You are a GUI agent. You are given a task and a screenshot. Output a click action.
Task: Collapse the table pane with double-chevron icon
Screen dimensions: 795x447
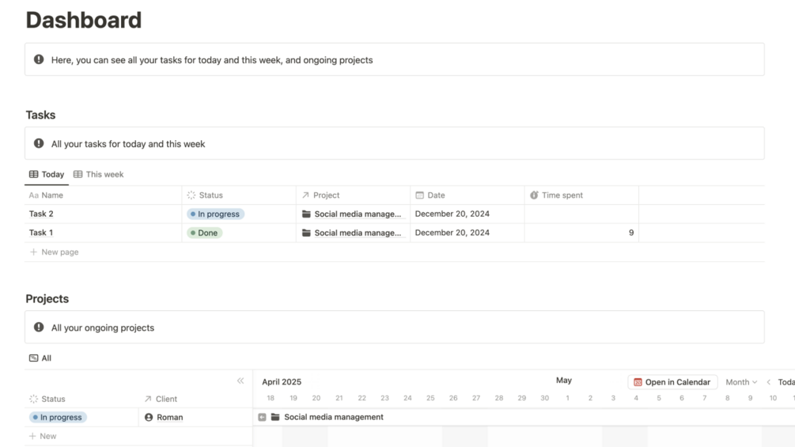(x=240, y=381)
